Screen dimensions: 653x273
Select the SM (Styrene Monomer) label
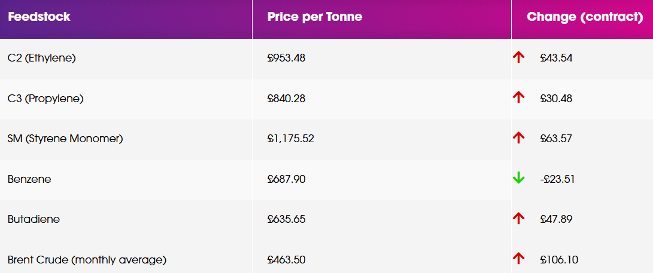[x=65, y=139]
